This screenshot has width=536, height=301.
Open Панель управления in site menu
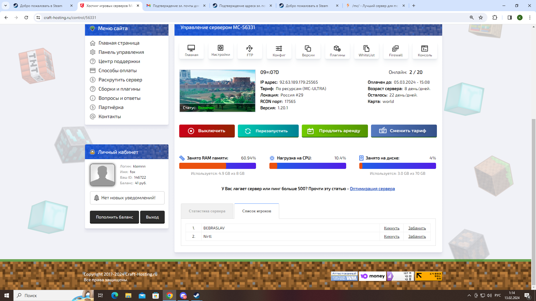pyautogui.click(x=121, y=52)
